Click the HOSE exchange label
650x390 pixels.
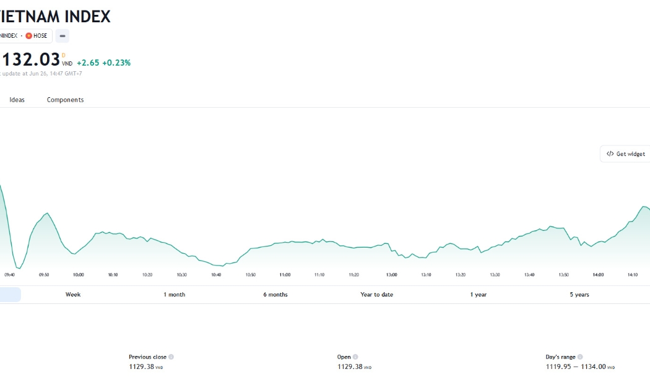(x=40, y=36)
